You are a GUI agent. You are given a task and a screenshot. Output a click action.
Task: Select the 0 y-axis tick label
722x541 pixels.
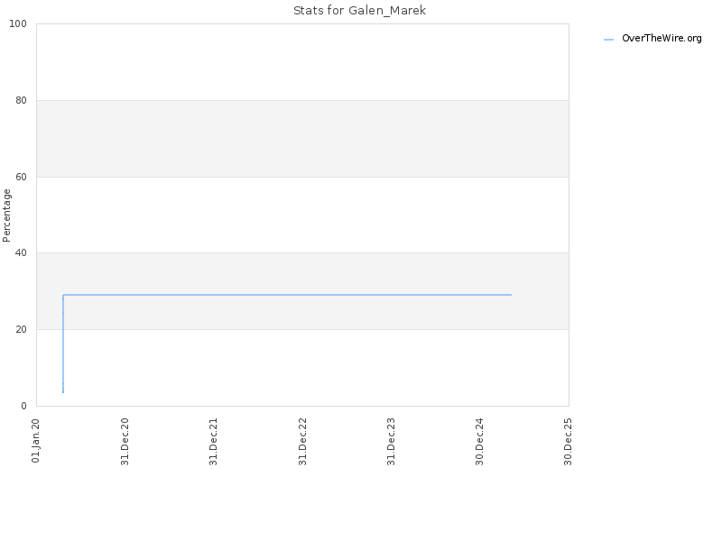24,406
